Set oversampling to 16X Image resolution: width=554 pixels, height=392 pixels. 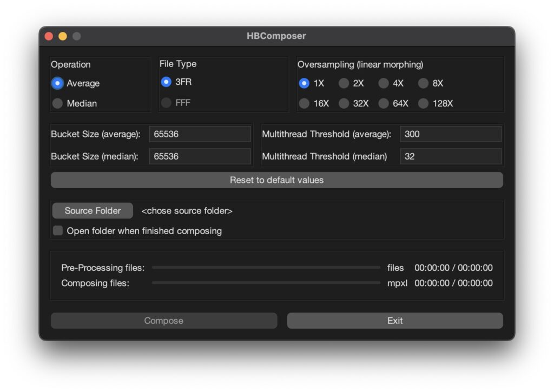pos(304,103)
